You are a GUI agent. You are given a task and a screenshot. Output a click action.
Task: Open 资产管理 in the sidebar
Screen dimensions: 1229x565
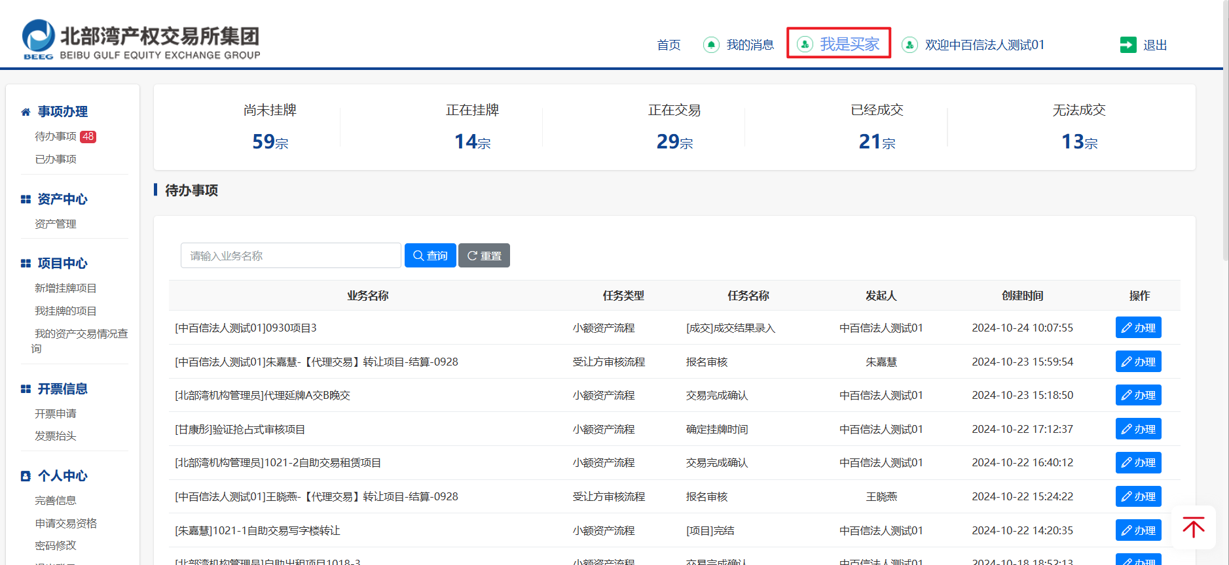click(56, 224)
